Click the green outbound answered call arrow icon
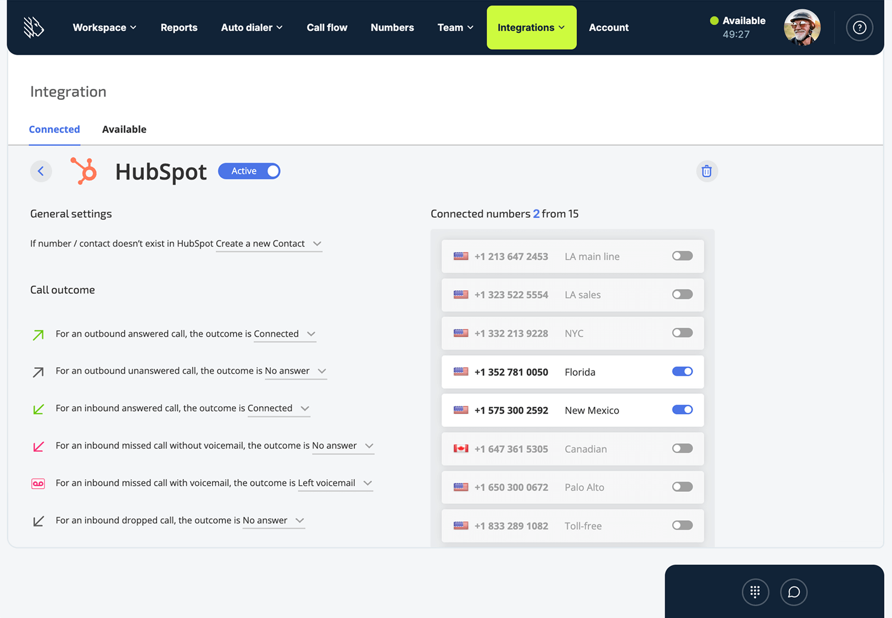Image resolution: width=892 pixels, height=618 pixels. click(x=38, y=334)
